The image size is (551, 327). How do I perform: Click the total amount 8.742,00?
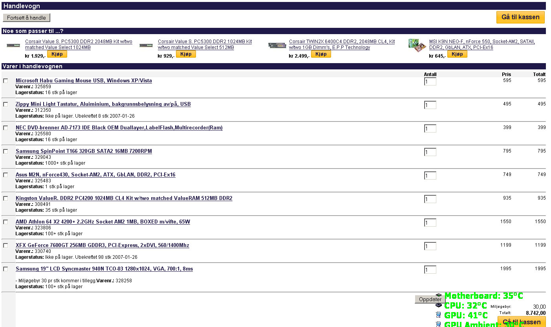(x=536, y=313)
